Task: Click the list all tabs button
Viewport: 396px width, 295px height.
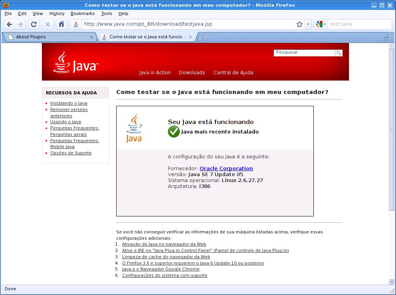Action: (x=387, y=38)
